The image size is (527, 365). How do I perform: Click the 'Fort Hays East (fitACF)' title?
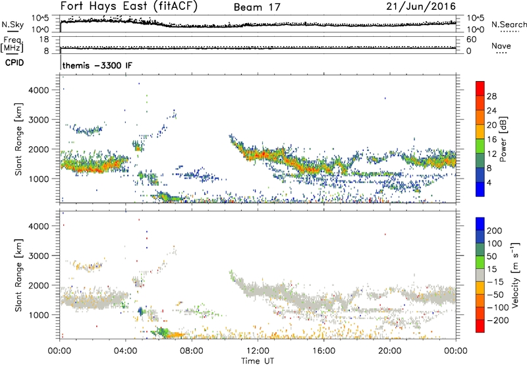[128, 7]
